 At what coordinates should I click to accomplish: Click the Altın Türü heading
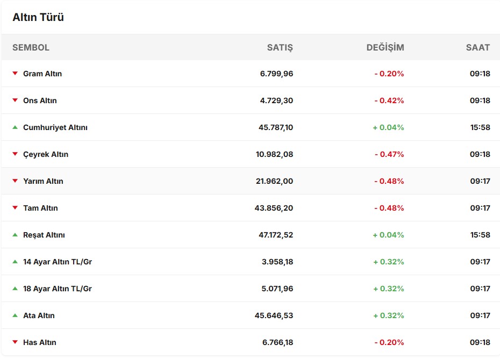tap(38, 18)
